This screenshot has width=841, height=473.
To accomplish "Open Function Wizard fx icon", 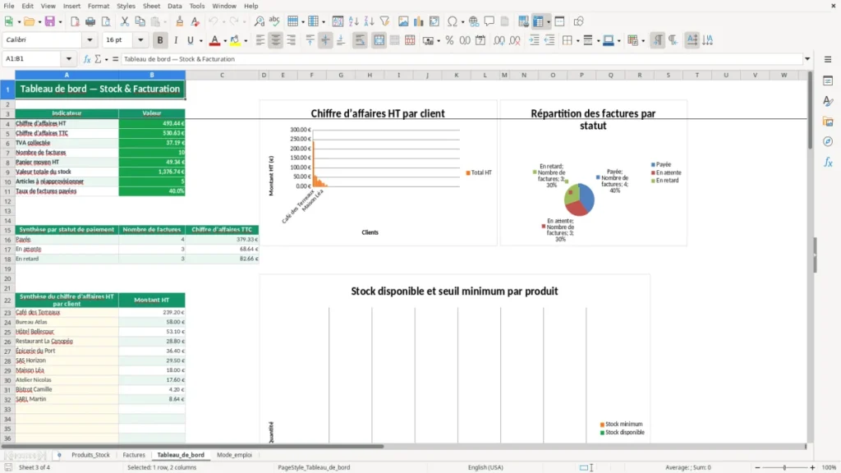I will pos(87,59).
